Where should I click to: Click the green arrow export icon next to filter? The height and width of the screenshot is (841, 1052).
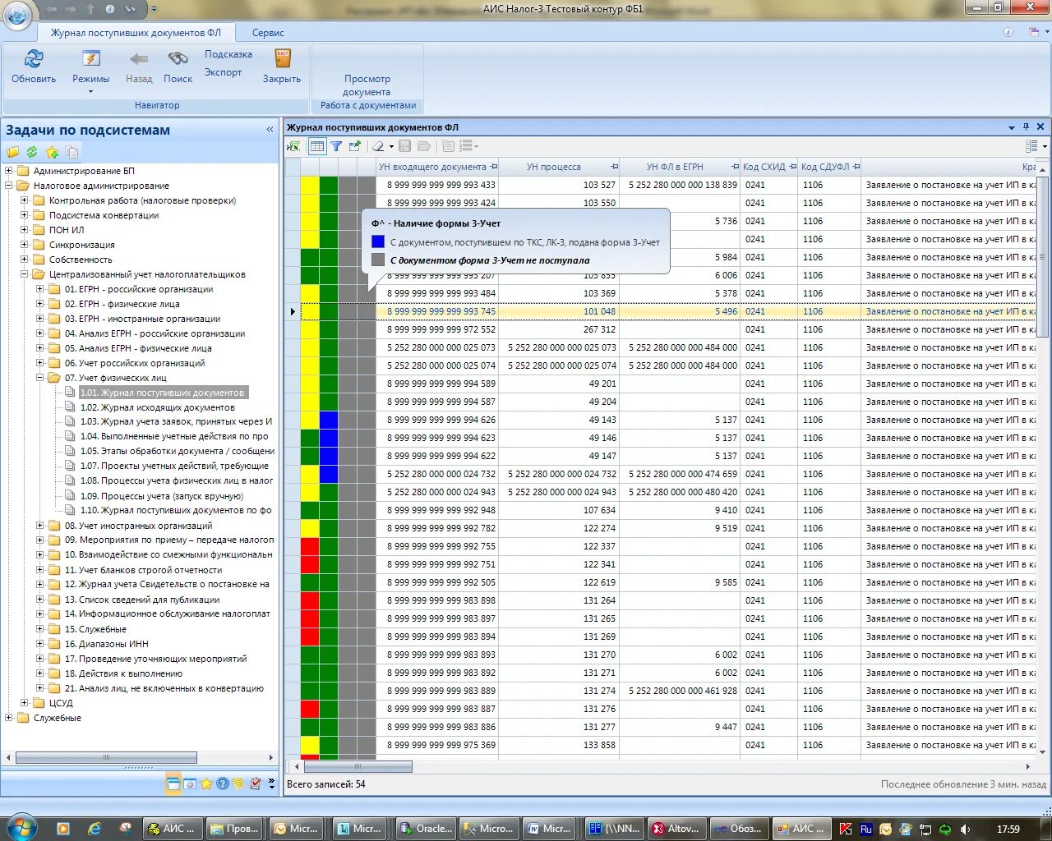tap(355, 146)
